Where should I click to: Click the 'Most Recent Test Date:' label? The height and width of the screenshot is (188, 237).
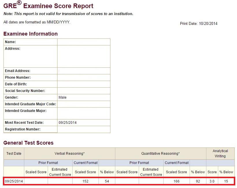click(x=24, y=123)
